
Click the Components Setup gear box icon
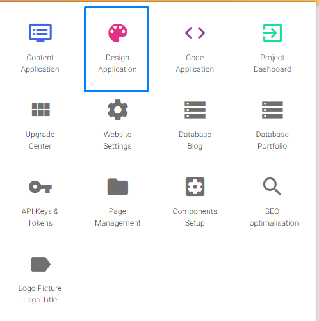[195, 186]
